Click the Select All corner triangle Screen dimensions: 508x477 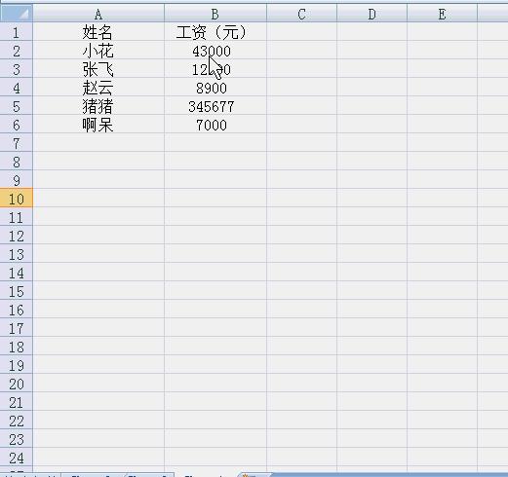pos(17,14)
